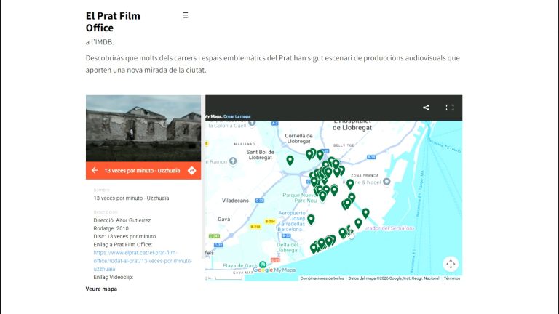Open the hamburger menu beside El Prat Film Office

186,15
